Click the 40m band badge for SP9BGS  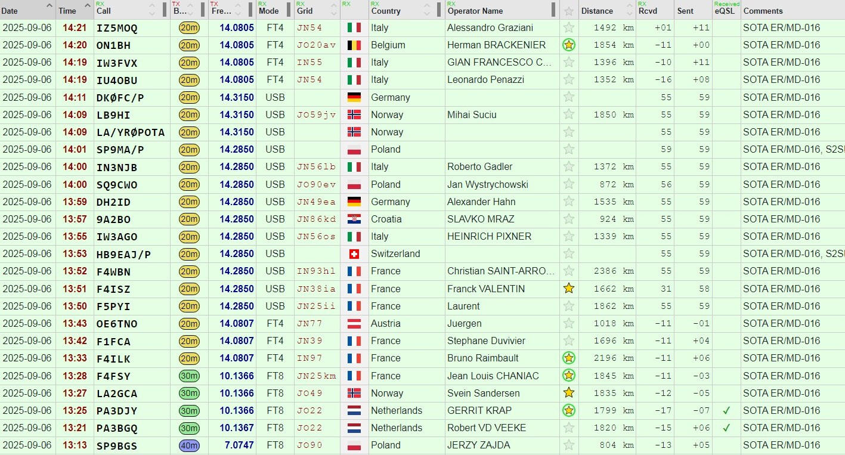tap(189, 445)
